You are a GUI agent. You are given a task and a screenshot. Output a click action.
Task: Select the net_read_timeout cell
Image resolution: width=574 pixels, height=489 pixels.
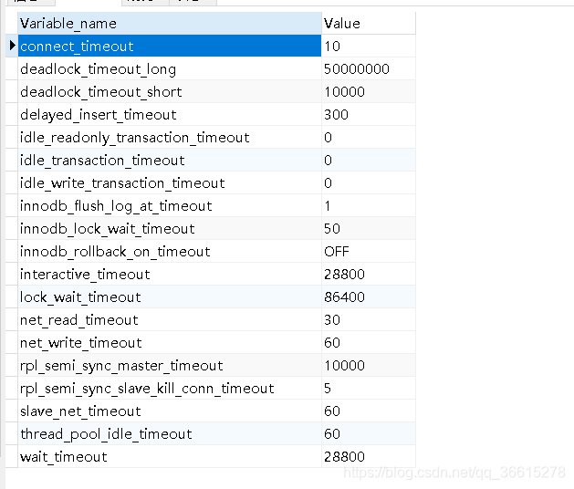point(170,320)
